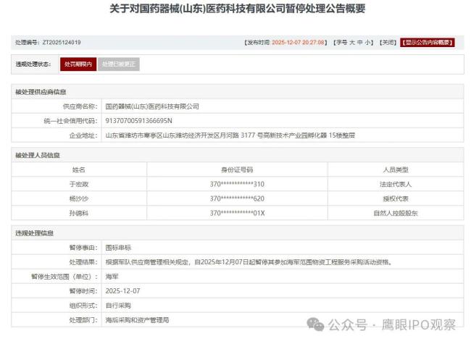Viewport: 471px width, 344px height.
Task: Click the 违规处理信息 section header
Action: coord(34,233)
